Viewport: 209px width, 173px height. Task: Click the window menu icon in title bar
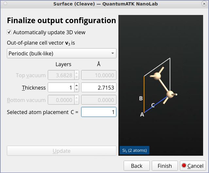point(5,4)
